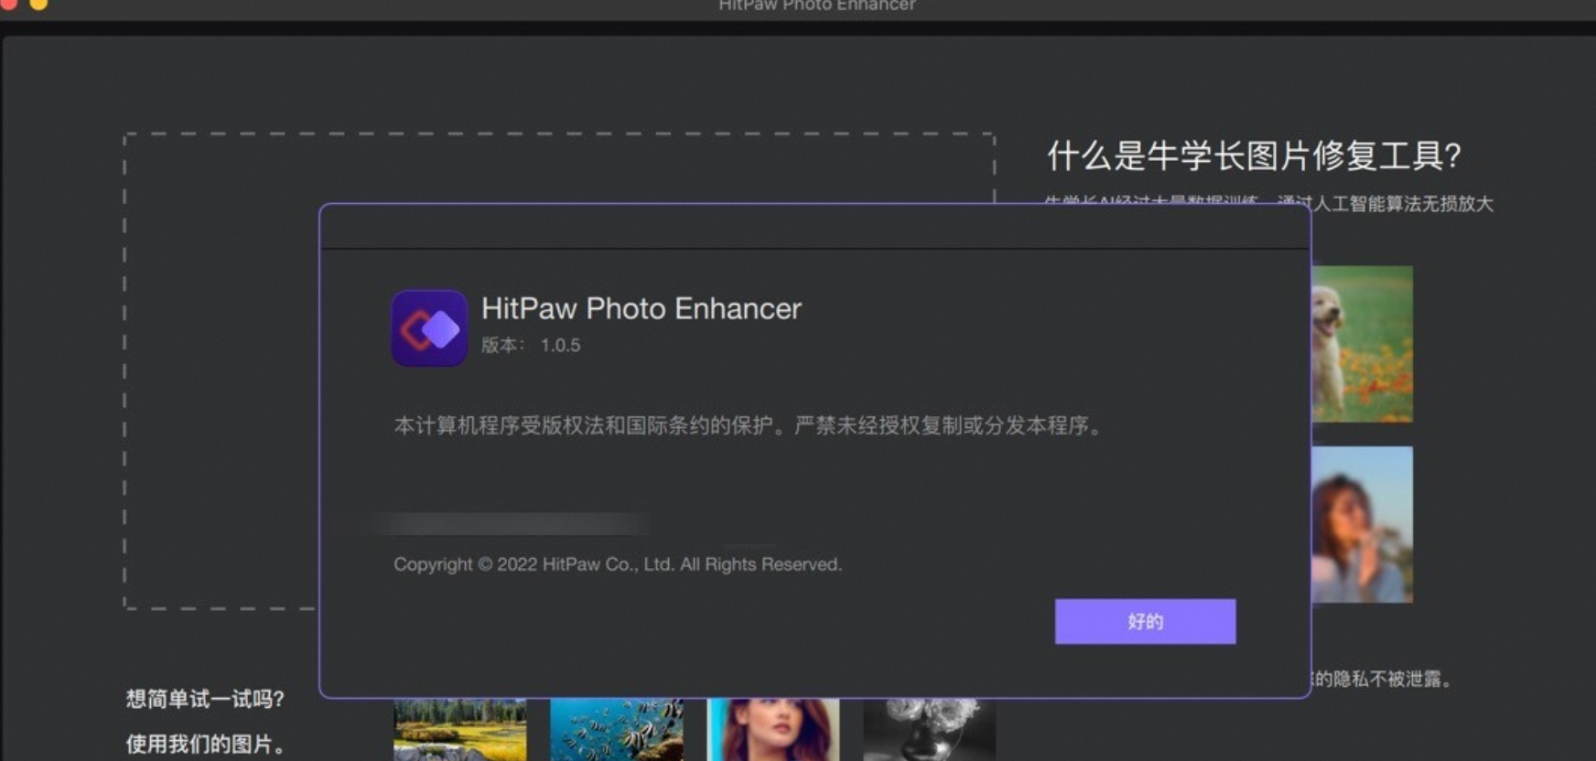Click the copyright 2022 HitPaw text
1596x761 pixels.
click(x=618, y=564)
